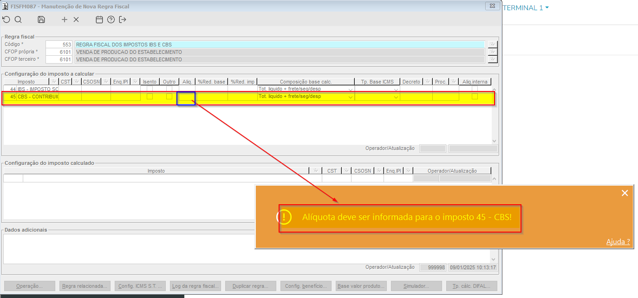Click the FISFM087 window title document icon
Screen dimensions: 638x298
[6, 6]
